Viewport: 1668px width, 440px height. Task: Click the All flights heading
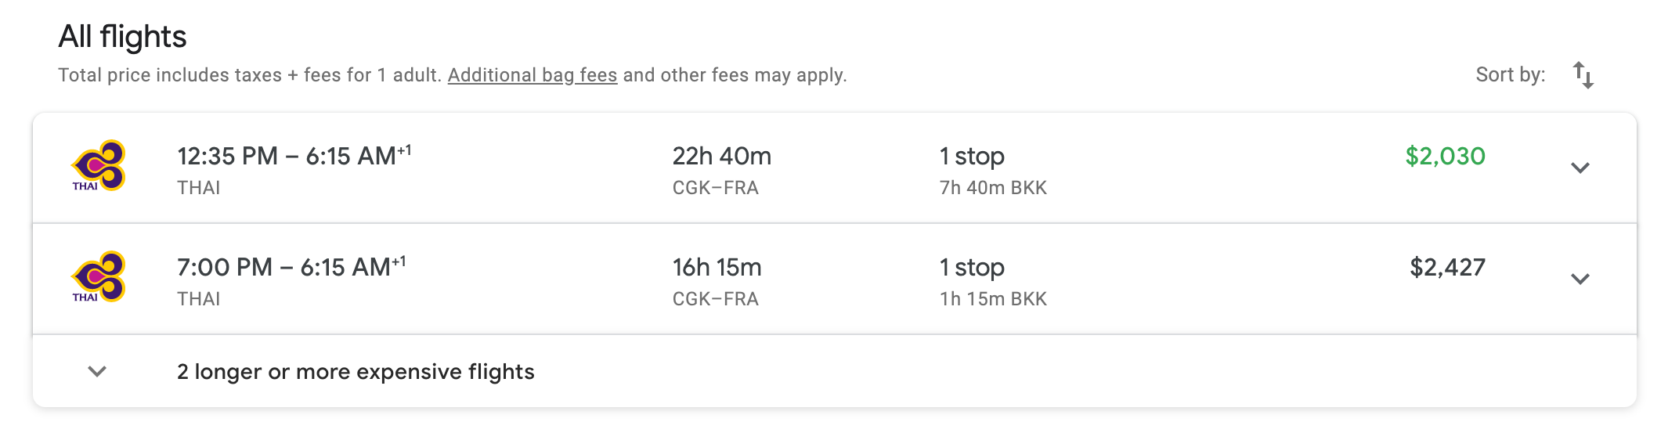(122, 37)
